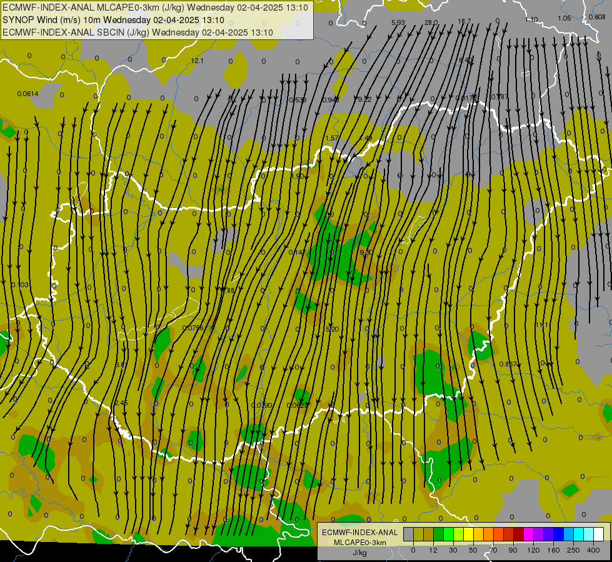Click the lime yellow-green legend swatch
The height and width of the screenshot is (562, 612).
click(459, 534)
